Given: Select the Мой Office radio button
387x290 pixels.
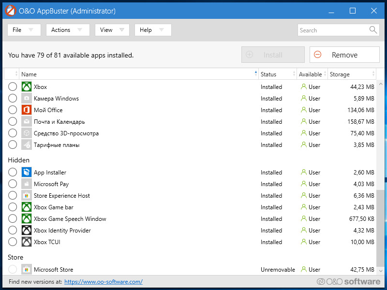Looking at the screenshot, I should click(x=13, y=110).
